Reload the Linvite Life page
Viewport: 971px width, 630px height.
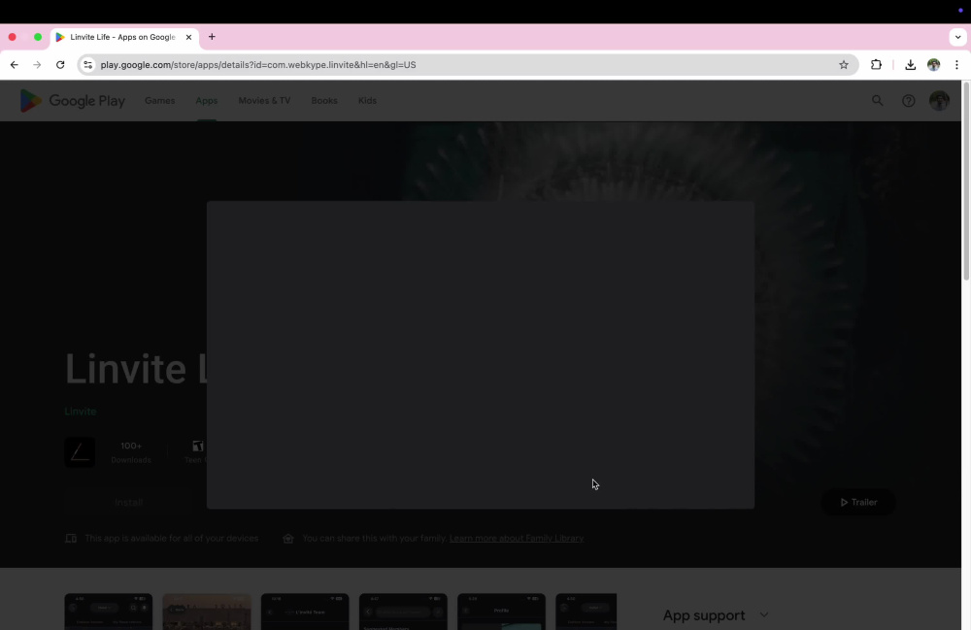pyautogui.click(x=60, y=64)
